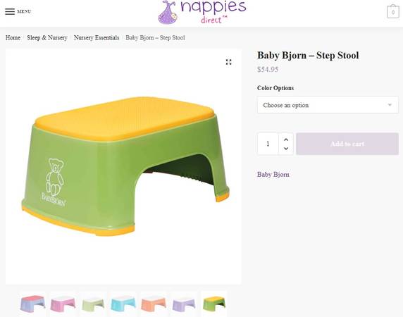
Task: Click the dropdown arrow beside Choose an option
Action: pos(390,105)
